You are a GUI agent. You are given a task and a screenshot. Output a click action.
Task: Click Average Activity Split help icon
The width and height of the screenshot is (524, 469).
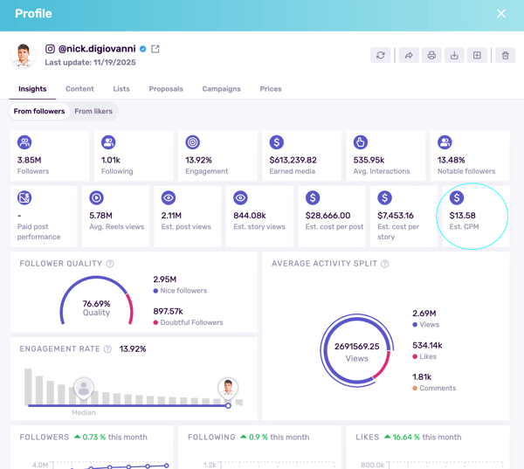coord(385,264)
